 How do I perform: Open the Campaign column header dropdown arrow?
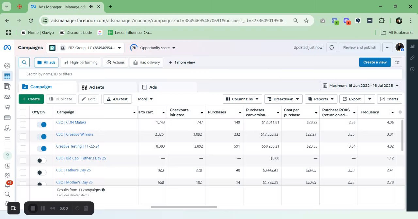point(134,112)
